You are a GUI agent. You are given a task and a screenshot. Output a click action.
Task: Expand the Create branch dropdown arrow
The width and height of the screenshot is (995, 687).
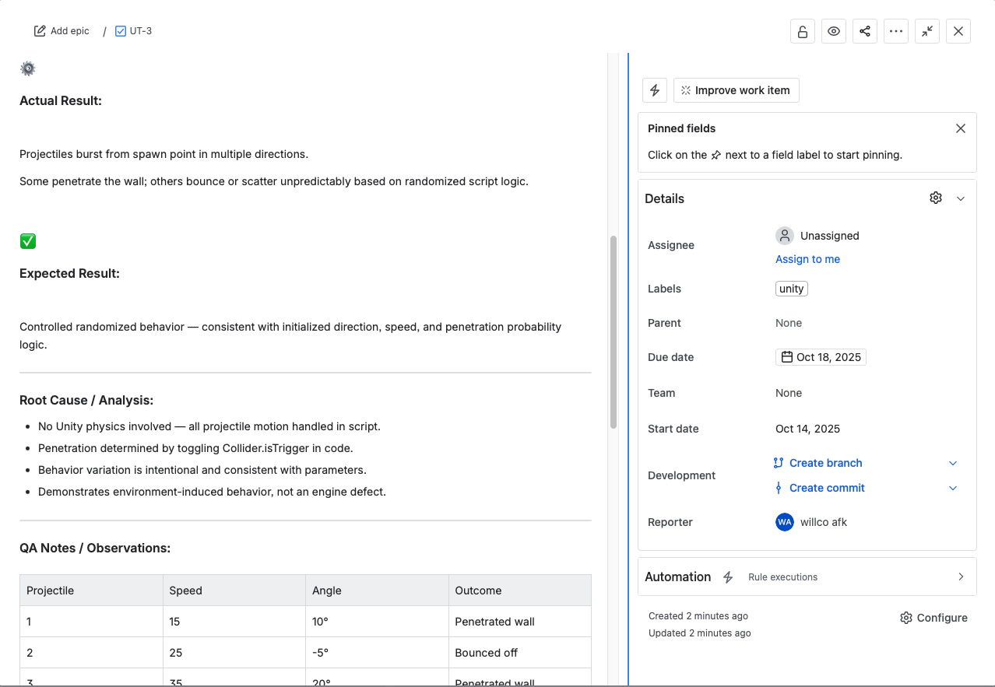pyautogui.click(x=953, y=463)
